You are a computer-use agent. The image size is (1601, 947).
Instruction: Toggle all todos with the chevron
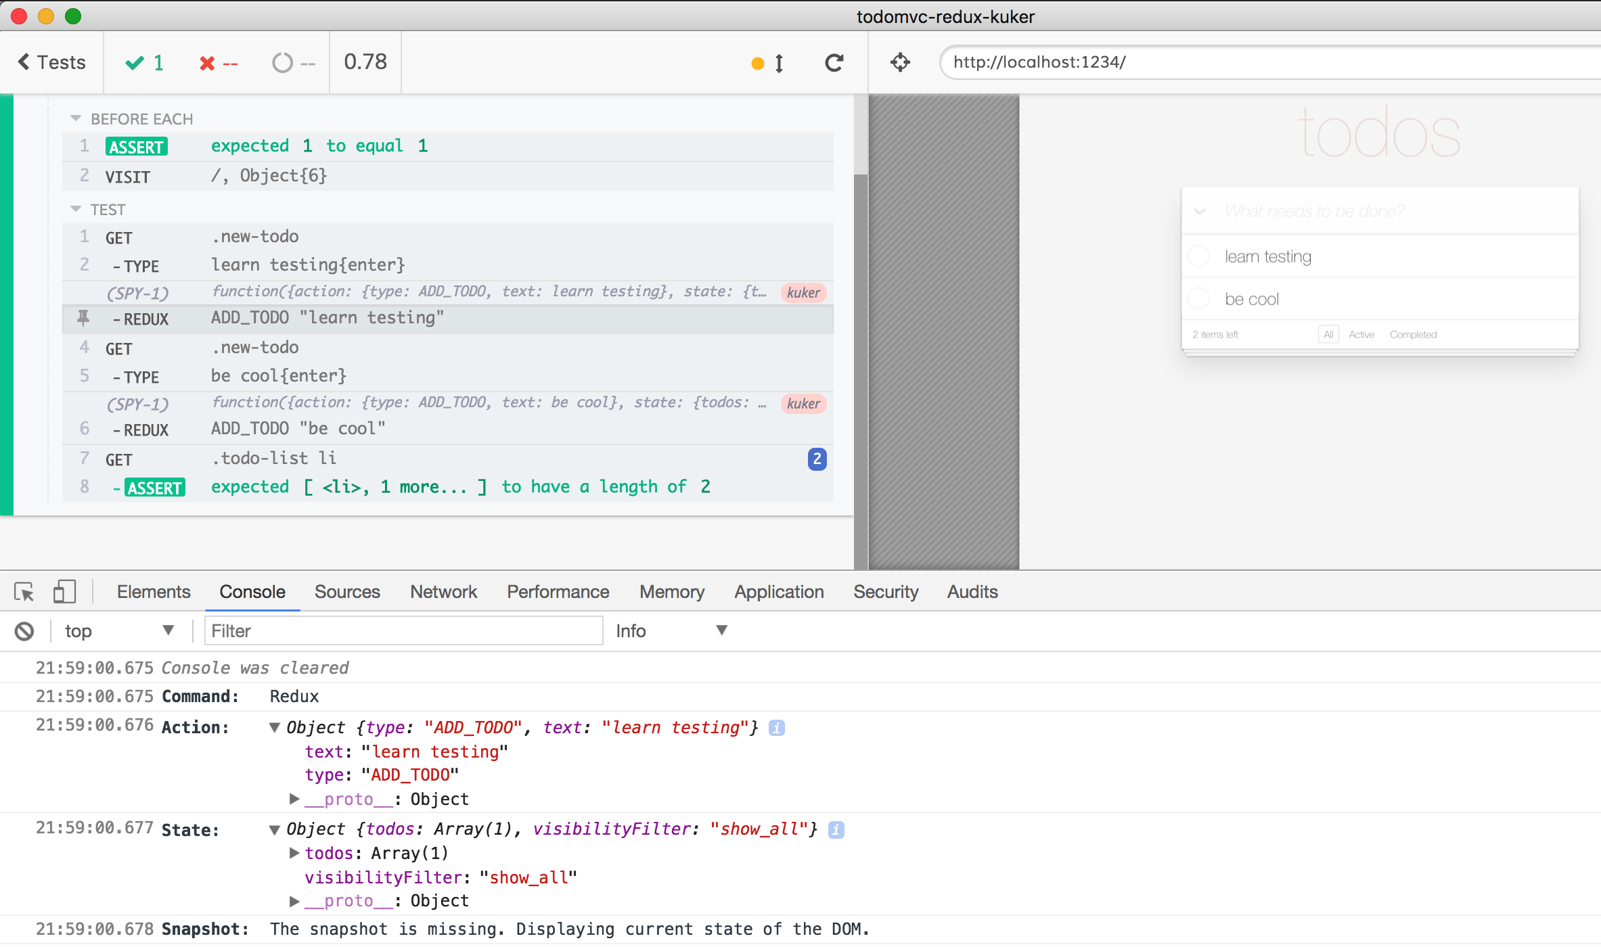(1200, 211)
